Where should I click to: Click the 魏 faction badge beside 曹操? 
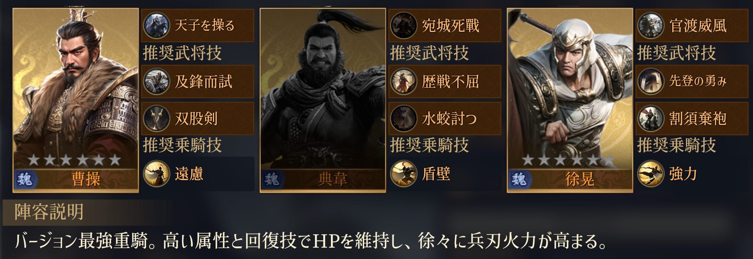point(26,179)
